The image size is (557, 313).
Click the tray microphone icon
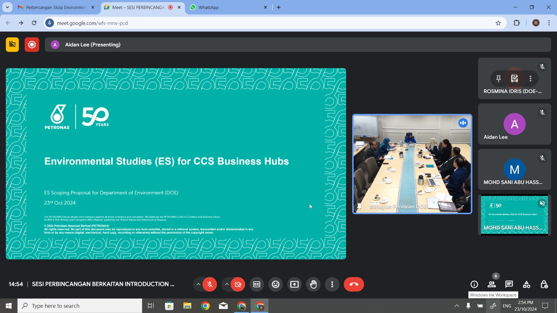click(468, 306)
